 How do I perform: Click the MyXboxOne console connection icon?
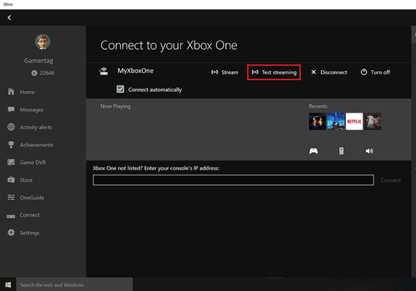tap(103, 71)
